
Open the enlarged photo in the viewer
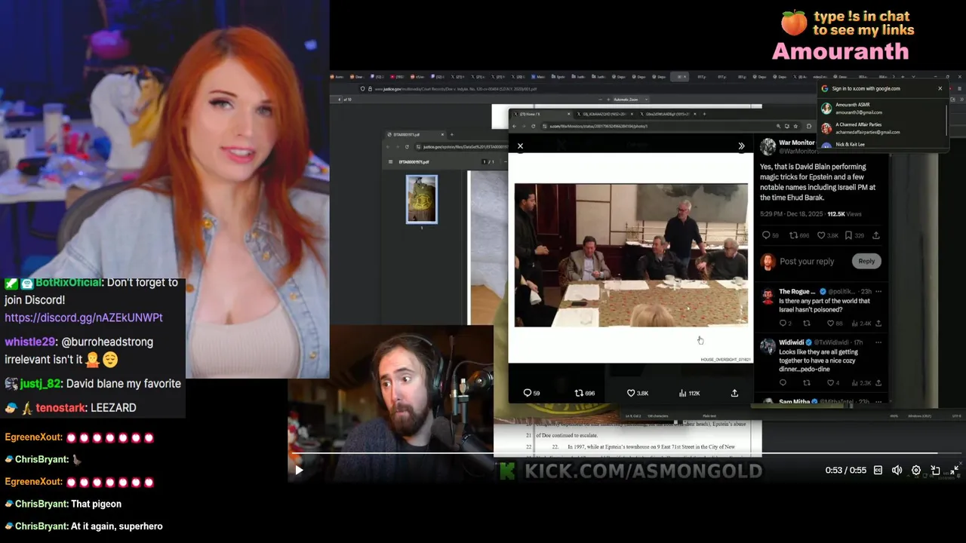(631, 255)
